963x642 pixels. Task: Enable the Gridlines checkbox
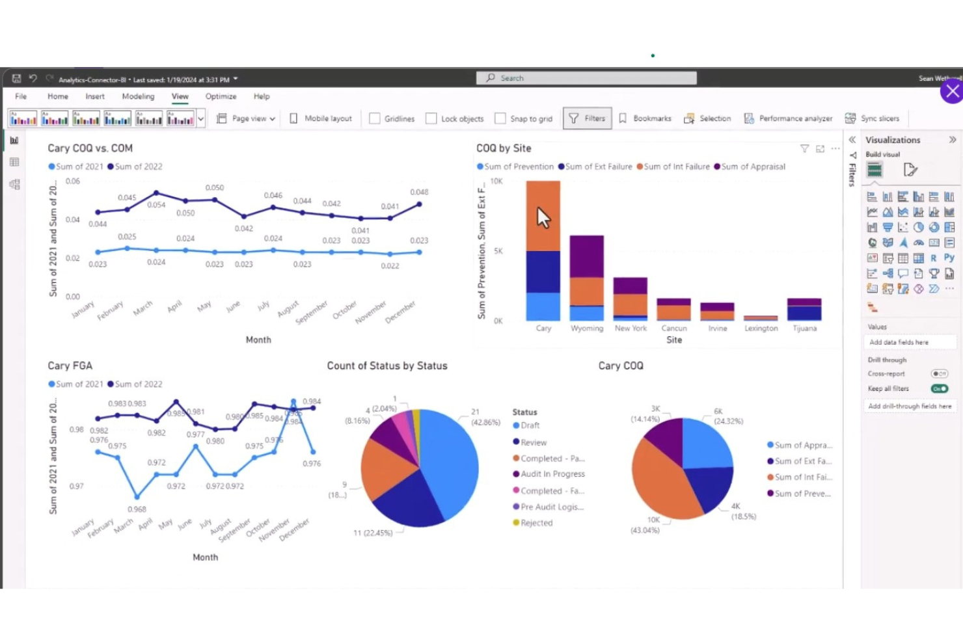pos(375,118)
